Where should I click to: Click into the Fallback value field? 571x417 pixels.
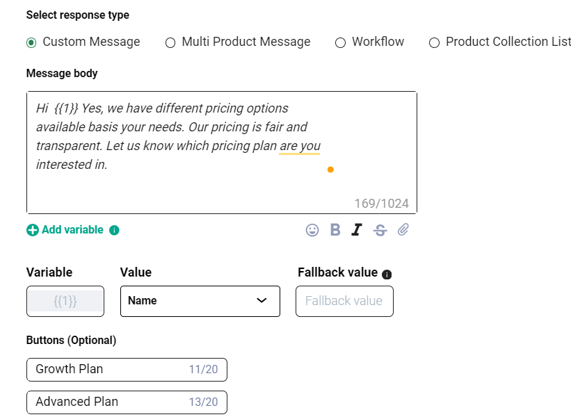pyautogui.click(x=344, y=301)
